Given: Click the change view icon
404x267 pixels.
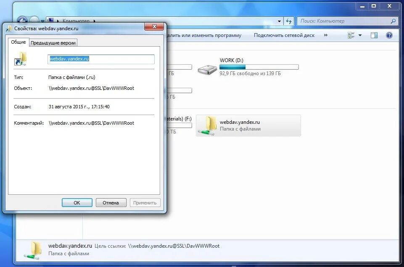Looking at the screenshot, I should coord(351,35).
